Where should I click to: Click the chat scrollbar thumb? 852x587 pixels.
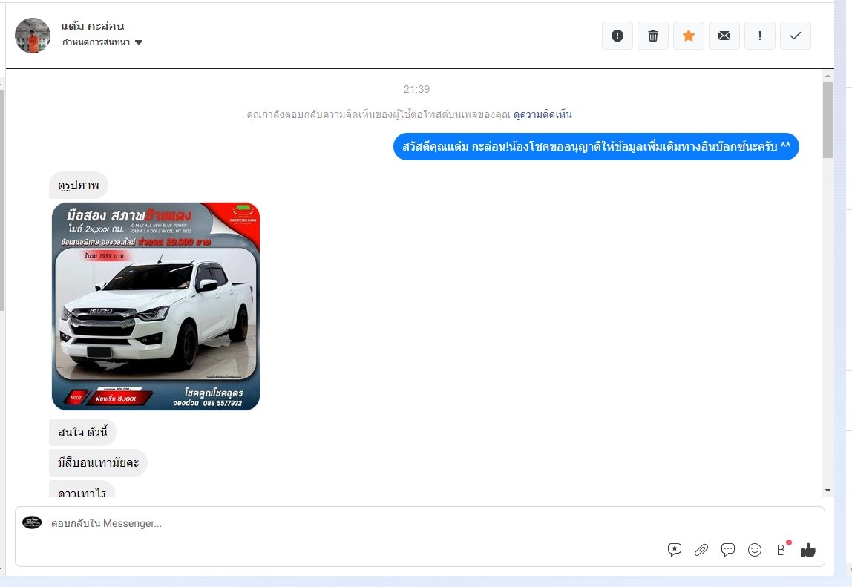828,119
